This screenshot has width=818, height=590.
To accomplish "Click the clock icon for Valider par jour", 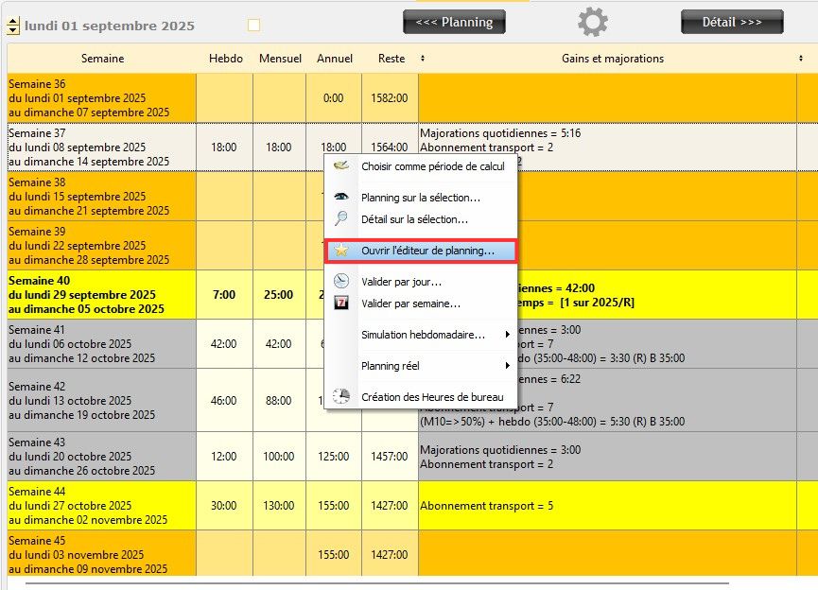I will (x=341, y=281).
